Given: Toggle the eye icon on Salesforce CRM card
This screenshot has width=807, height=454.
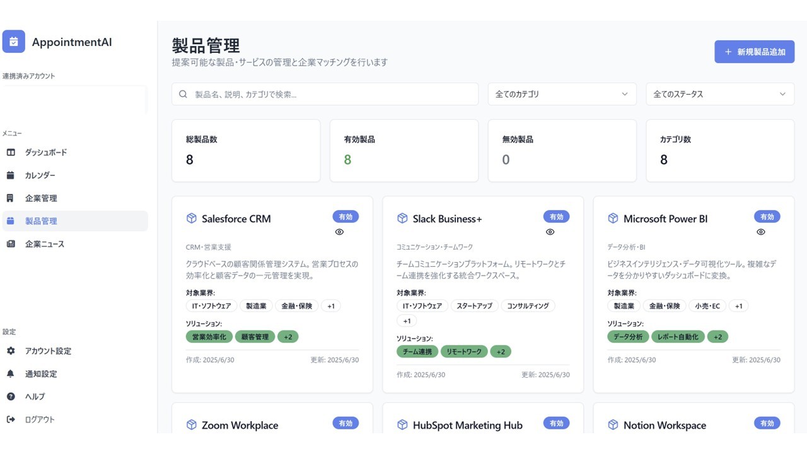Looking at the screenshot, I should pos(339,232).
